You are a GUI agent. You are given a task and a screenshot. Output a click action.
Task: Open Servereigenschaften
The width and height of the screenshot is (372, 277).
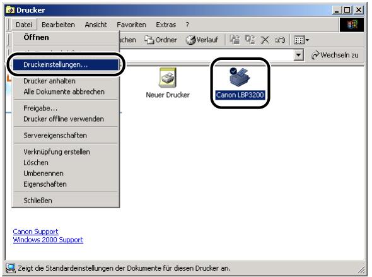pyautogui.click(x=66, y=136)
